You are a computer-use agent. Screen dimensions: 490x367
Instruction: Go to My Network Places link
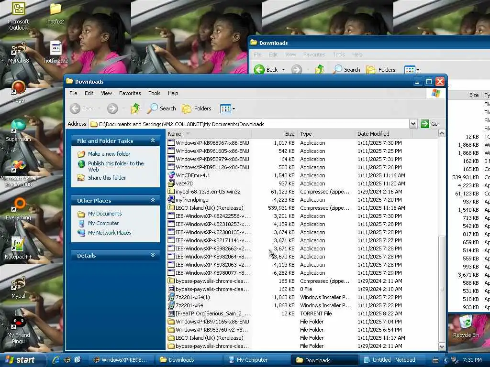[110, 233]
